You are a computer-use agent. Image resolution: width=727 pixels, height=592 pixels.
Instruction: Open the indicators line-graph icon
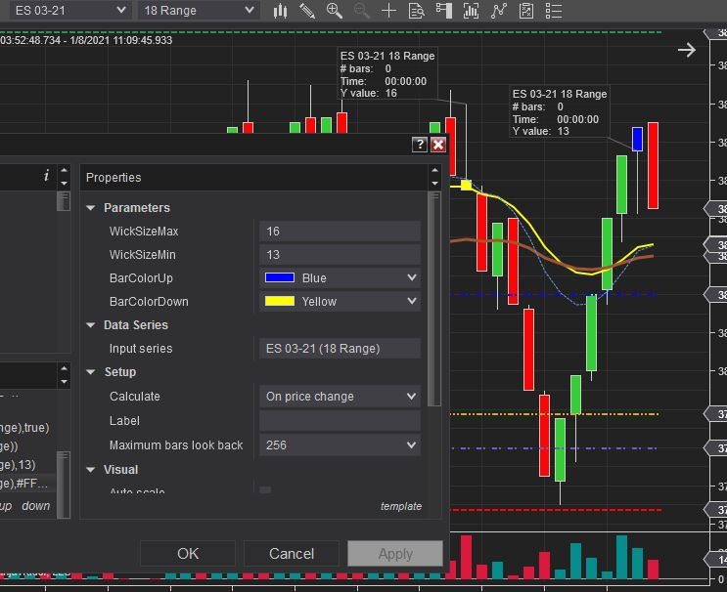(x=499, y=11)
